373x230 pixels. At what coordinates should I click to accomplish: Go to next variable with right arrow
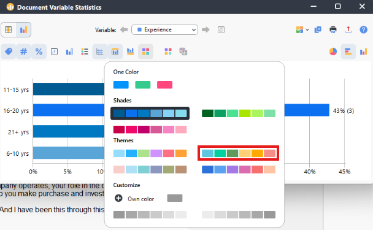[206, 29]
